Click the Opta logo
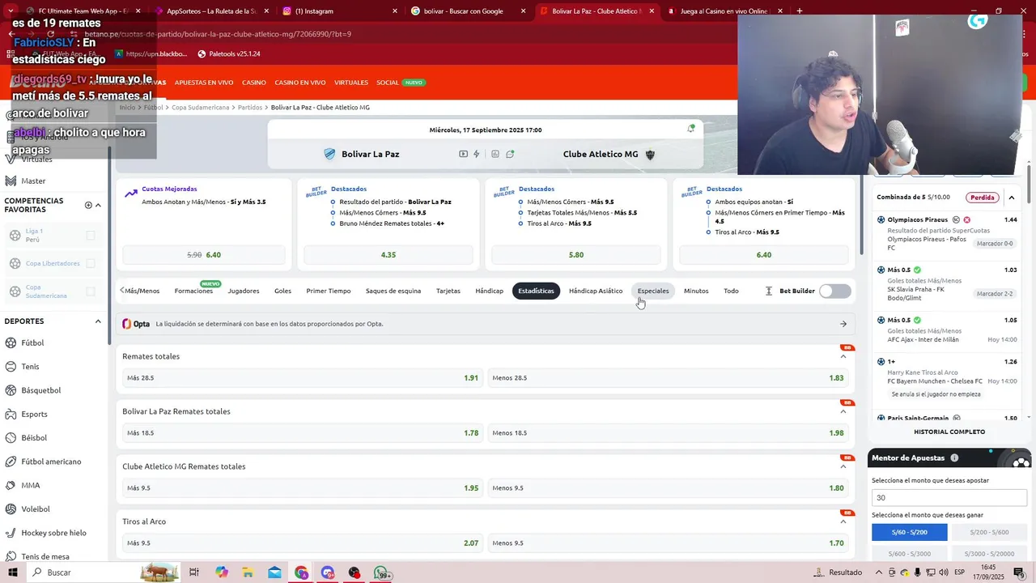1036x583 pixels. click(136, 324)
